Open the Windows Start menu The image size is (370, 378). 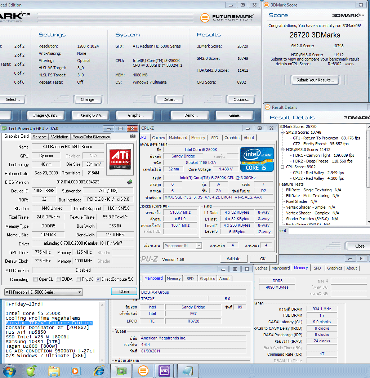pos(9,371)
